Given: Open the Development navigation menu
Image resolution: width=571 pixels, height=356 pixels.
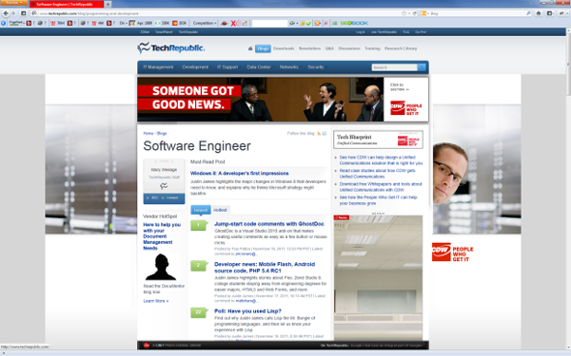Looking at the screenshot, I should pyautogui.click(x=195, y=67).
